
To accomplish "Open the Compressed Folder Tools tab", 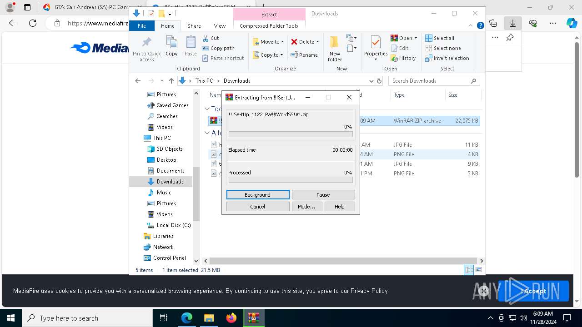I will (x=269, y=26).
